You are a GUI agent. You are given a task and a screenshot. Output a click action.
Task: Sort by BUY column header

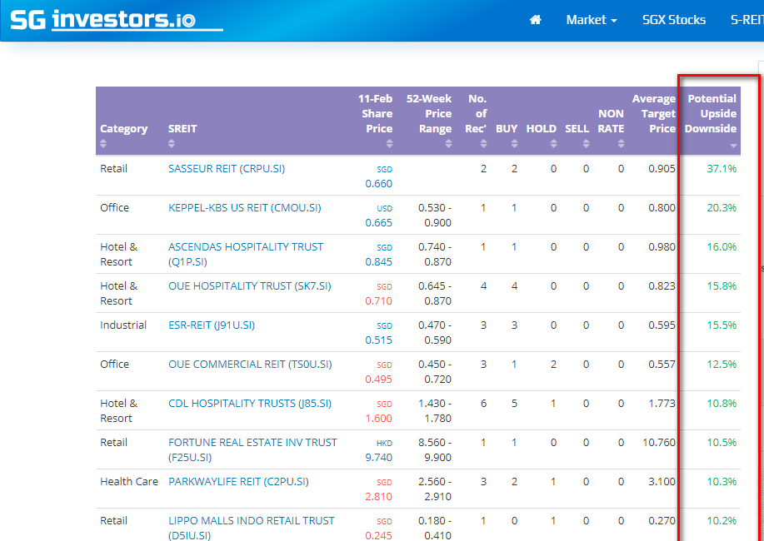click(507, 129)
